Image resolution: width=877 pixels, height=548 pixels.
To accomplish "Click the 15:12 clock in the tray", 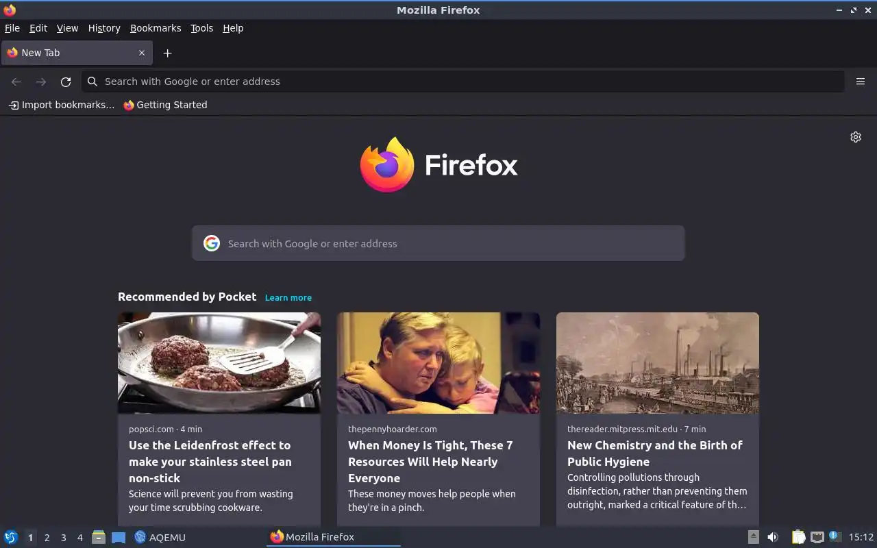I will click(861, 537).
